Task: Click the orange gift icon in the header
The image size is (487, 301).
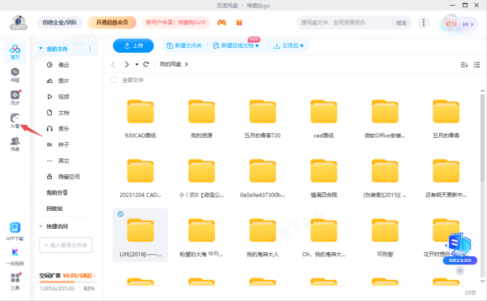Action: click(x=239, y=23)
